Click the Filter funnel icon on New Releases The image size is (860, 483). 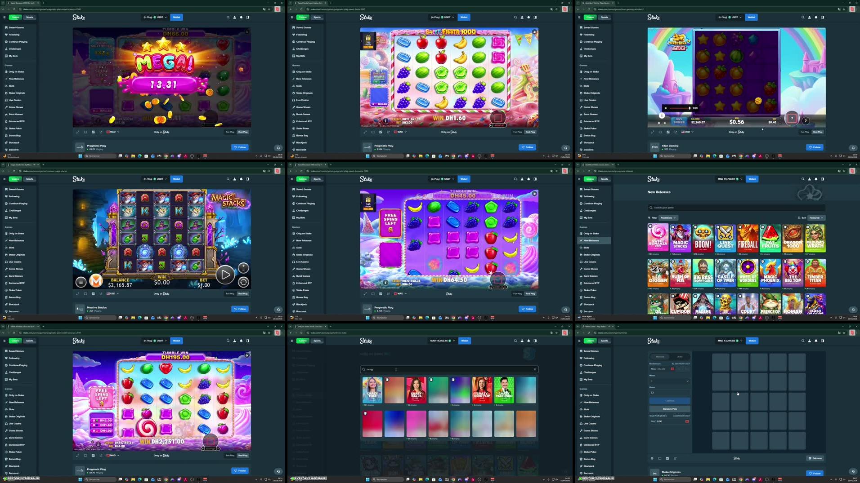[x=649, y=218]
